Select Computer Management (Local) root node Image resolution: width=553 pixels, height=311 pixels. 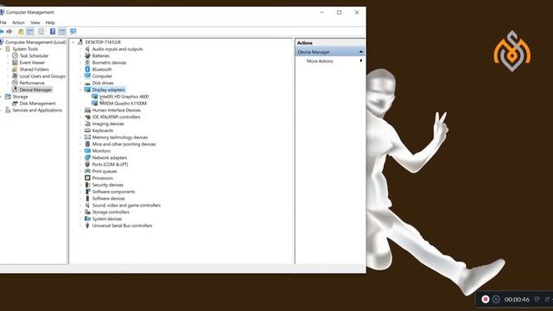pyautogui.click(x=35, y=42)
